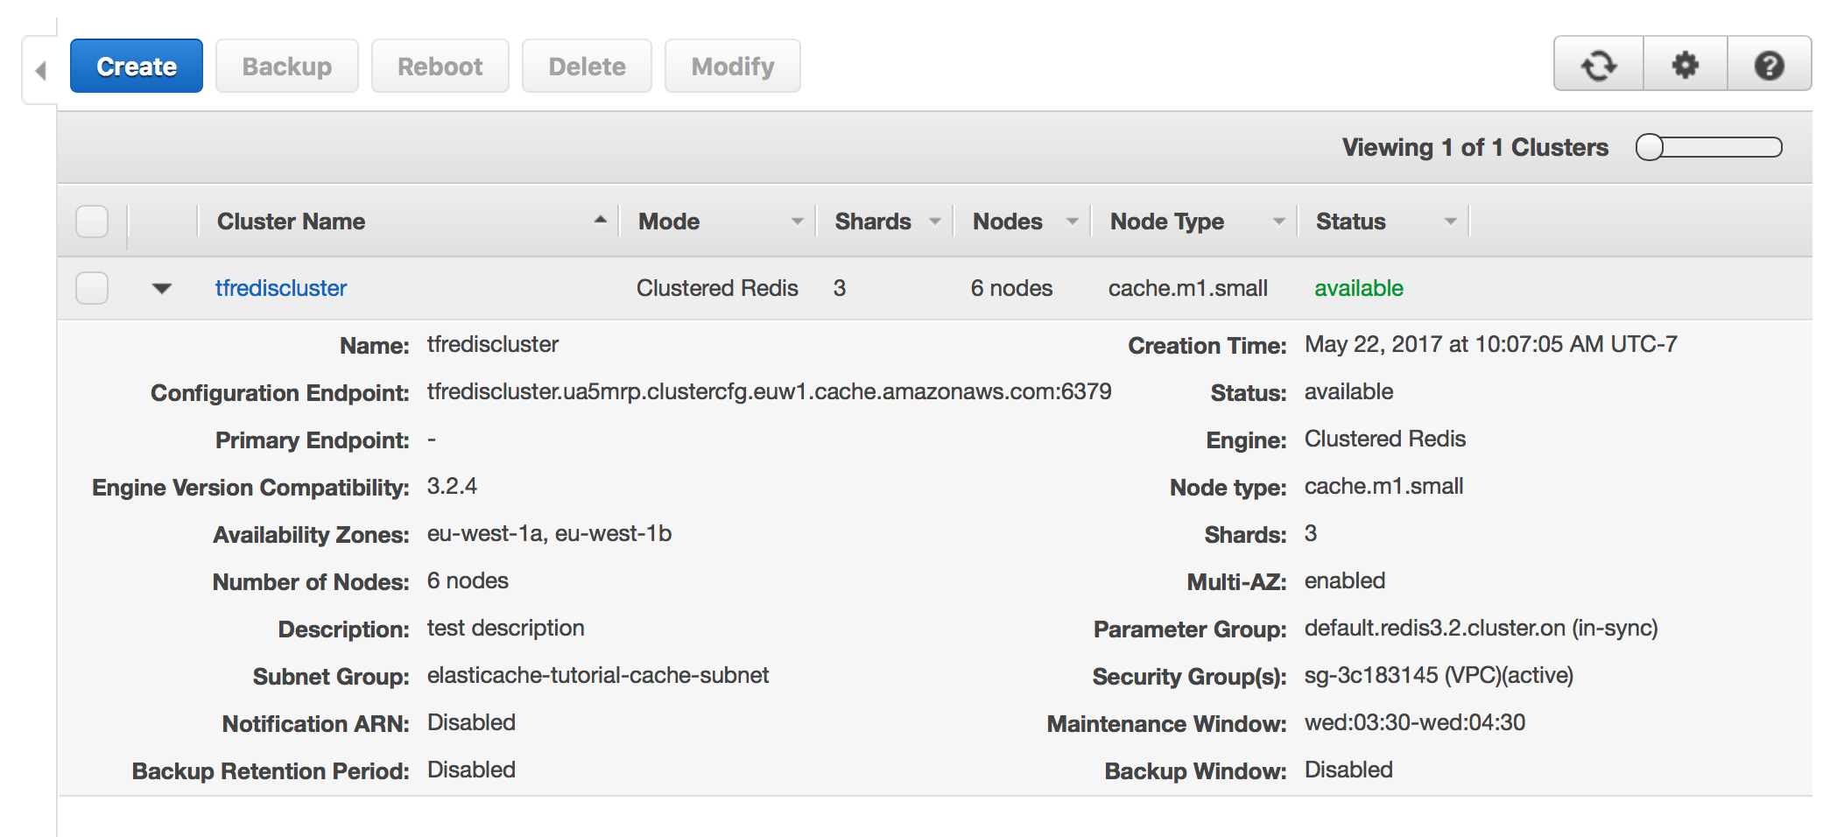1837x837 pixels.
Task: Open the Nodes column dropdown arrow
Action: (1073, 222)
